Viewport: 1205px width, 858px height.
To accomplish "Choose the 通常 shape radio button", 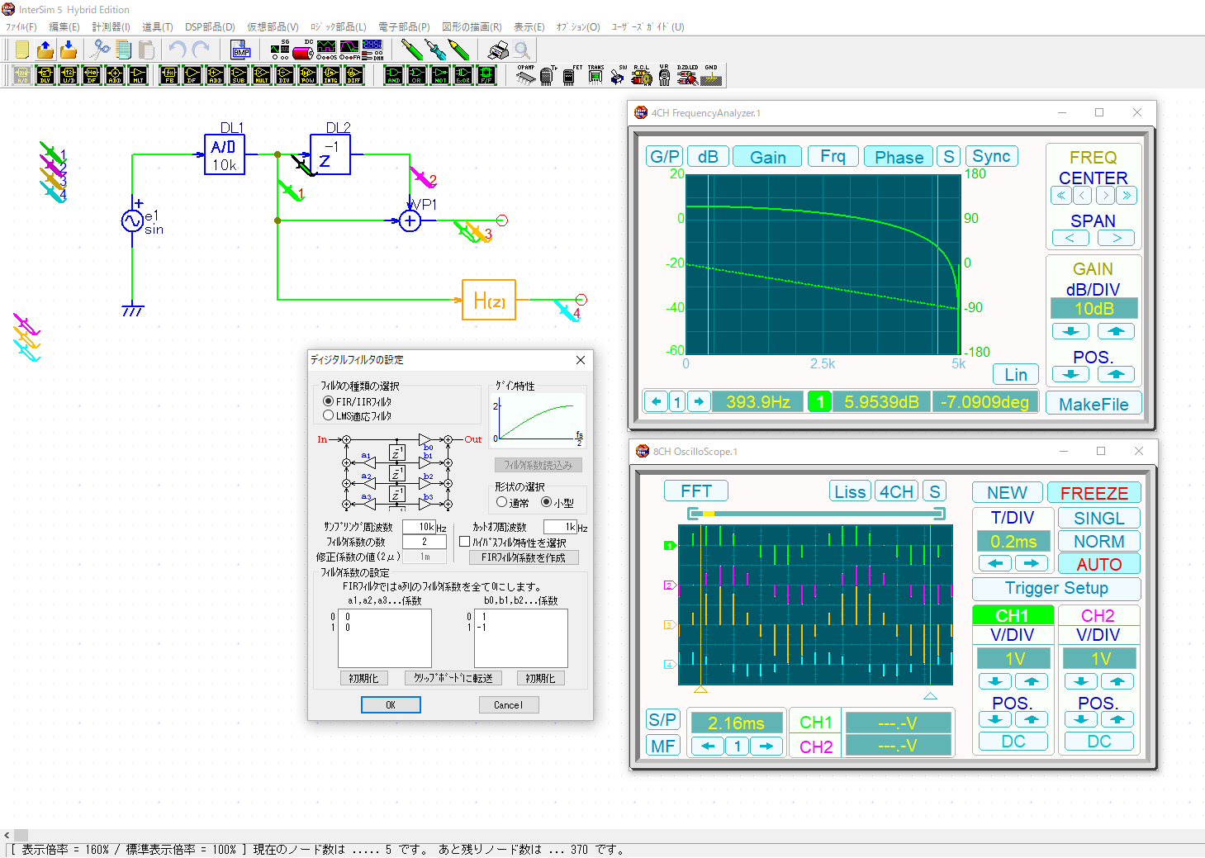I will pos(501,502).
